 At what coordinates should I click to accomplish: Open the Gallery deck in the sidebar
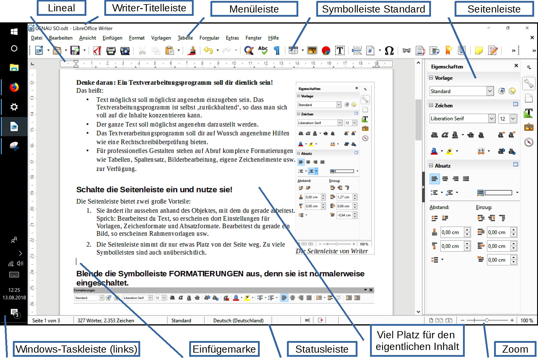[x=528, y=127]
